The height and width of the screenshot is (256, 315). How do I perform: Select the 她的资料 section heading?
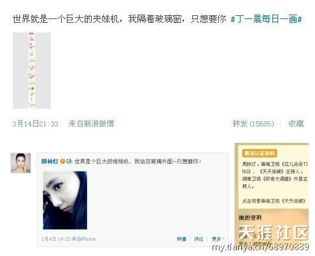(250, 217)
